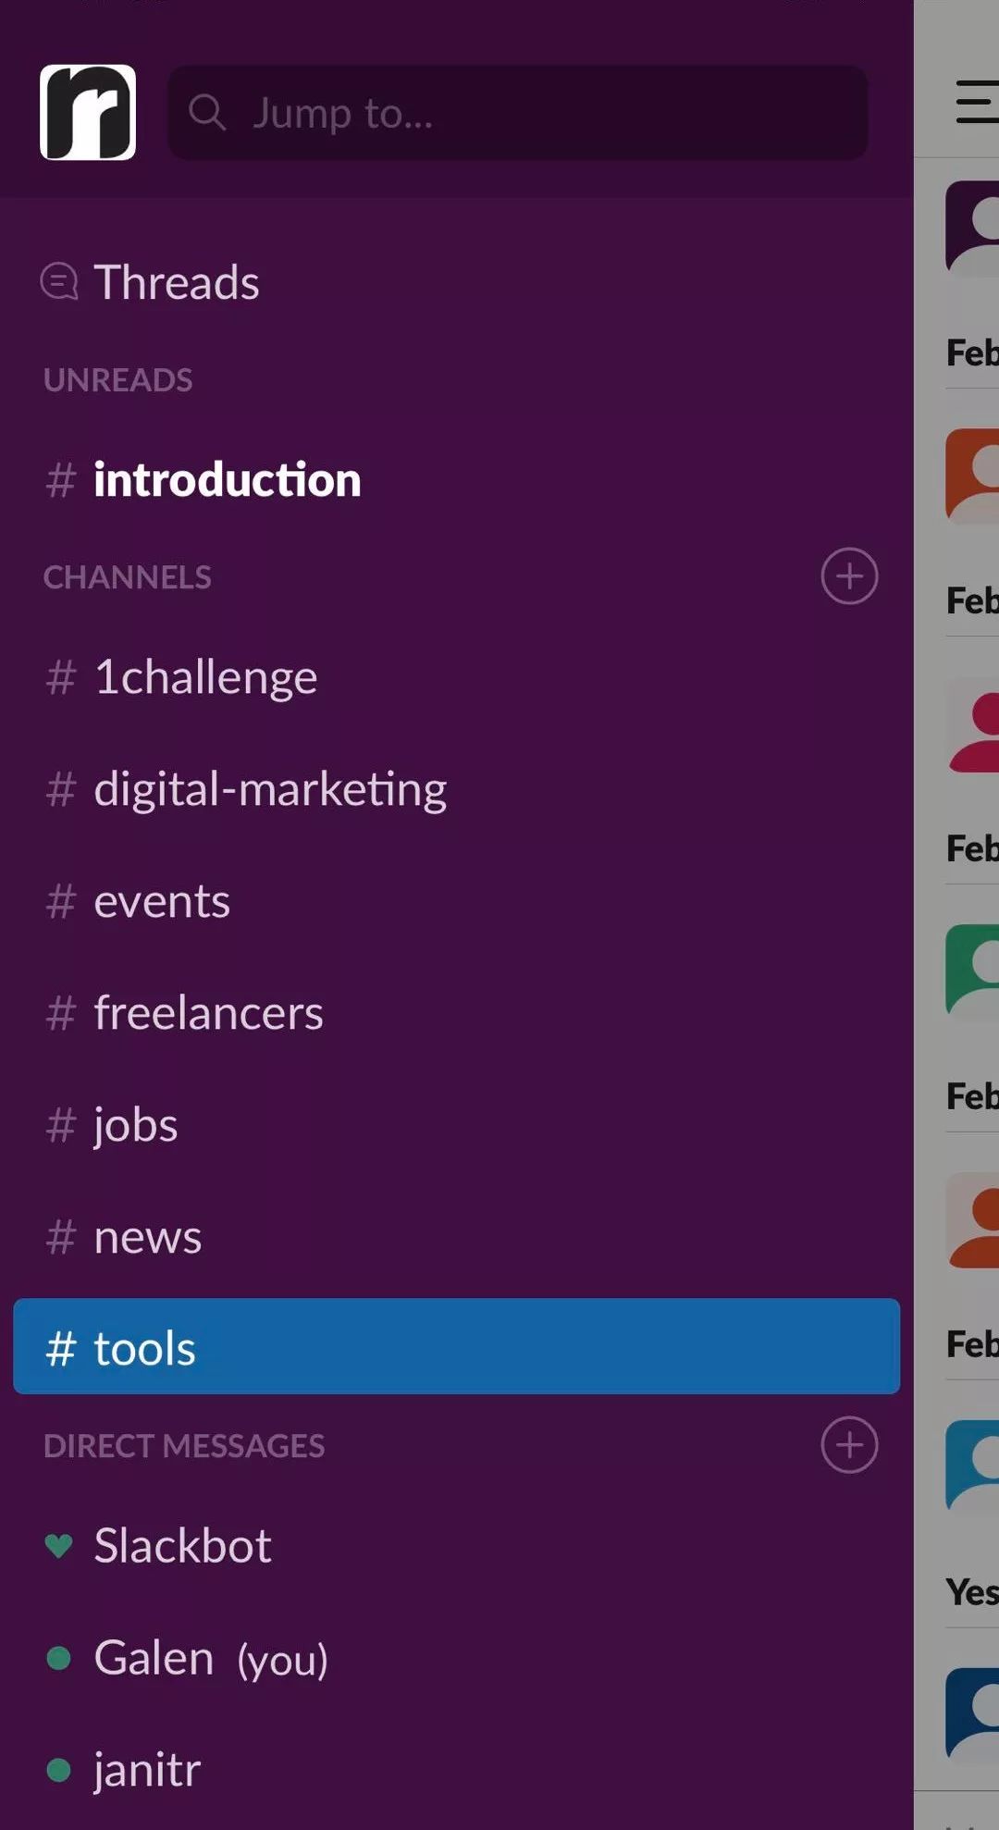Start a new direct message plus icon
The image size is (999, 1830).
(x=849, y=1445)
